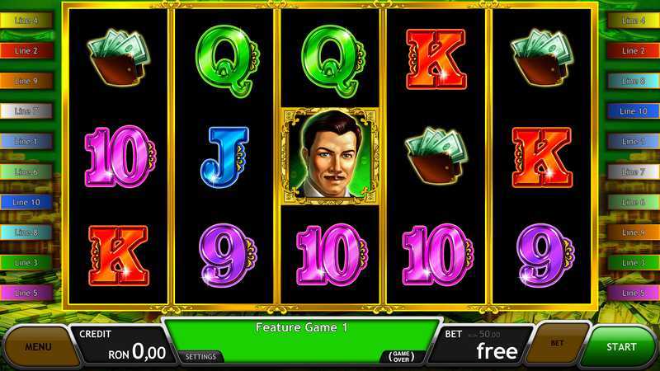Viewport: 660px width, 371px height.
Task: Click the red K symbol on fourth reel
Action: point(436,59)
